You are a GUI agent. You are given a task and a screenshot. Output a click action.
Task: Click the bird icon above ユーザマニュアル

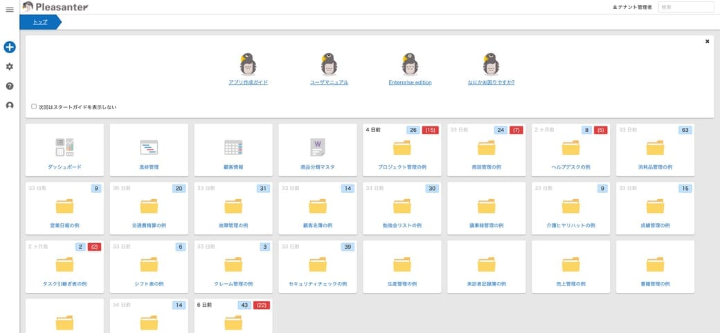point(329,64)
